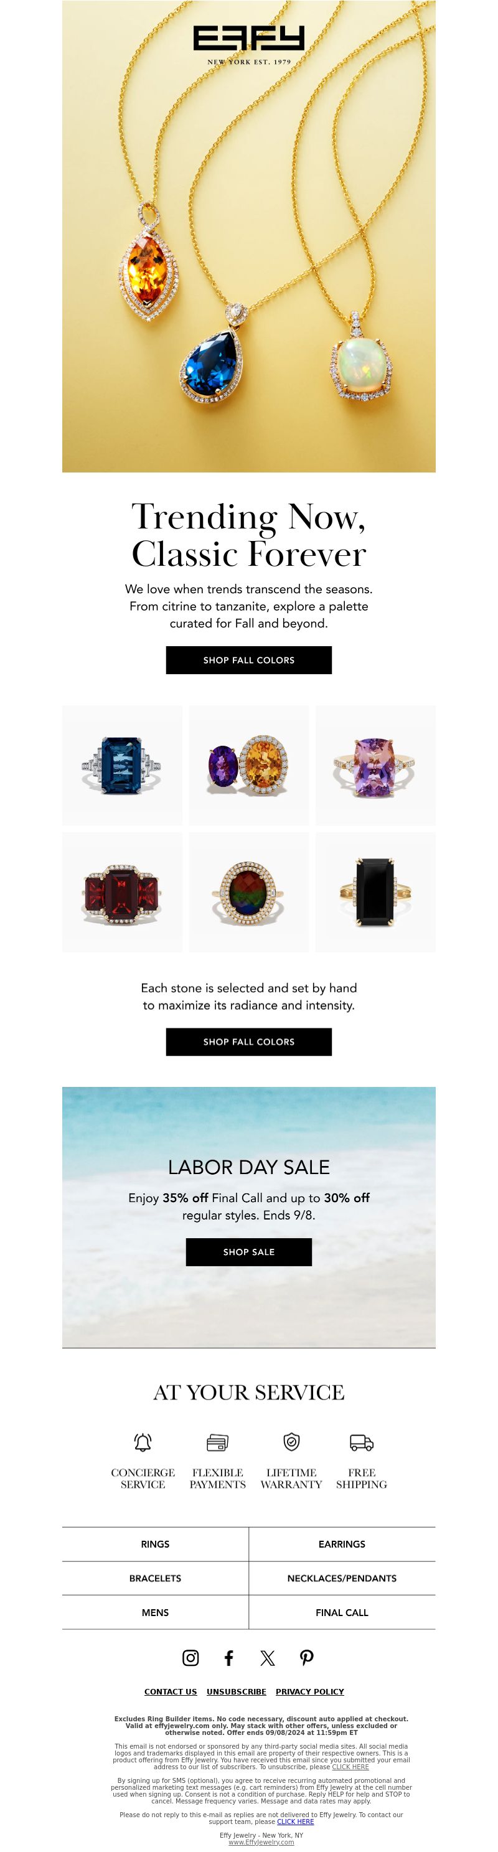Image resolution: width=498 pixels, height=1852 pixels.
Task: Open the Final Call category
Action: (x=342, y=1612)
